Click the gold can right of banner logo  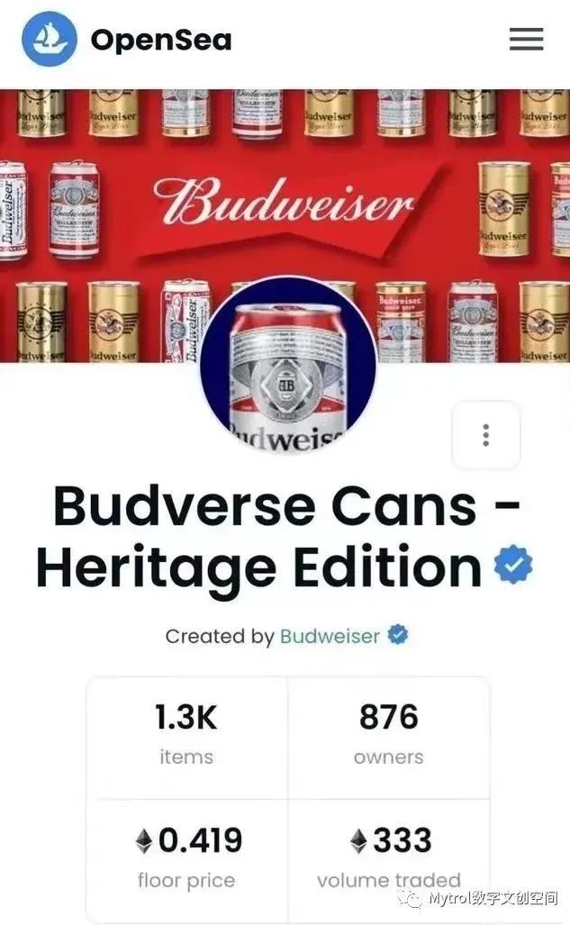503,208
